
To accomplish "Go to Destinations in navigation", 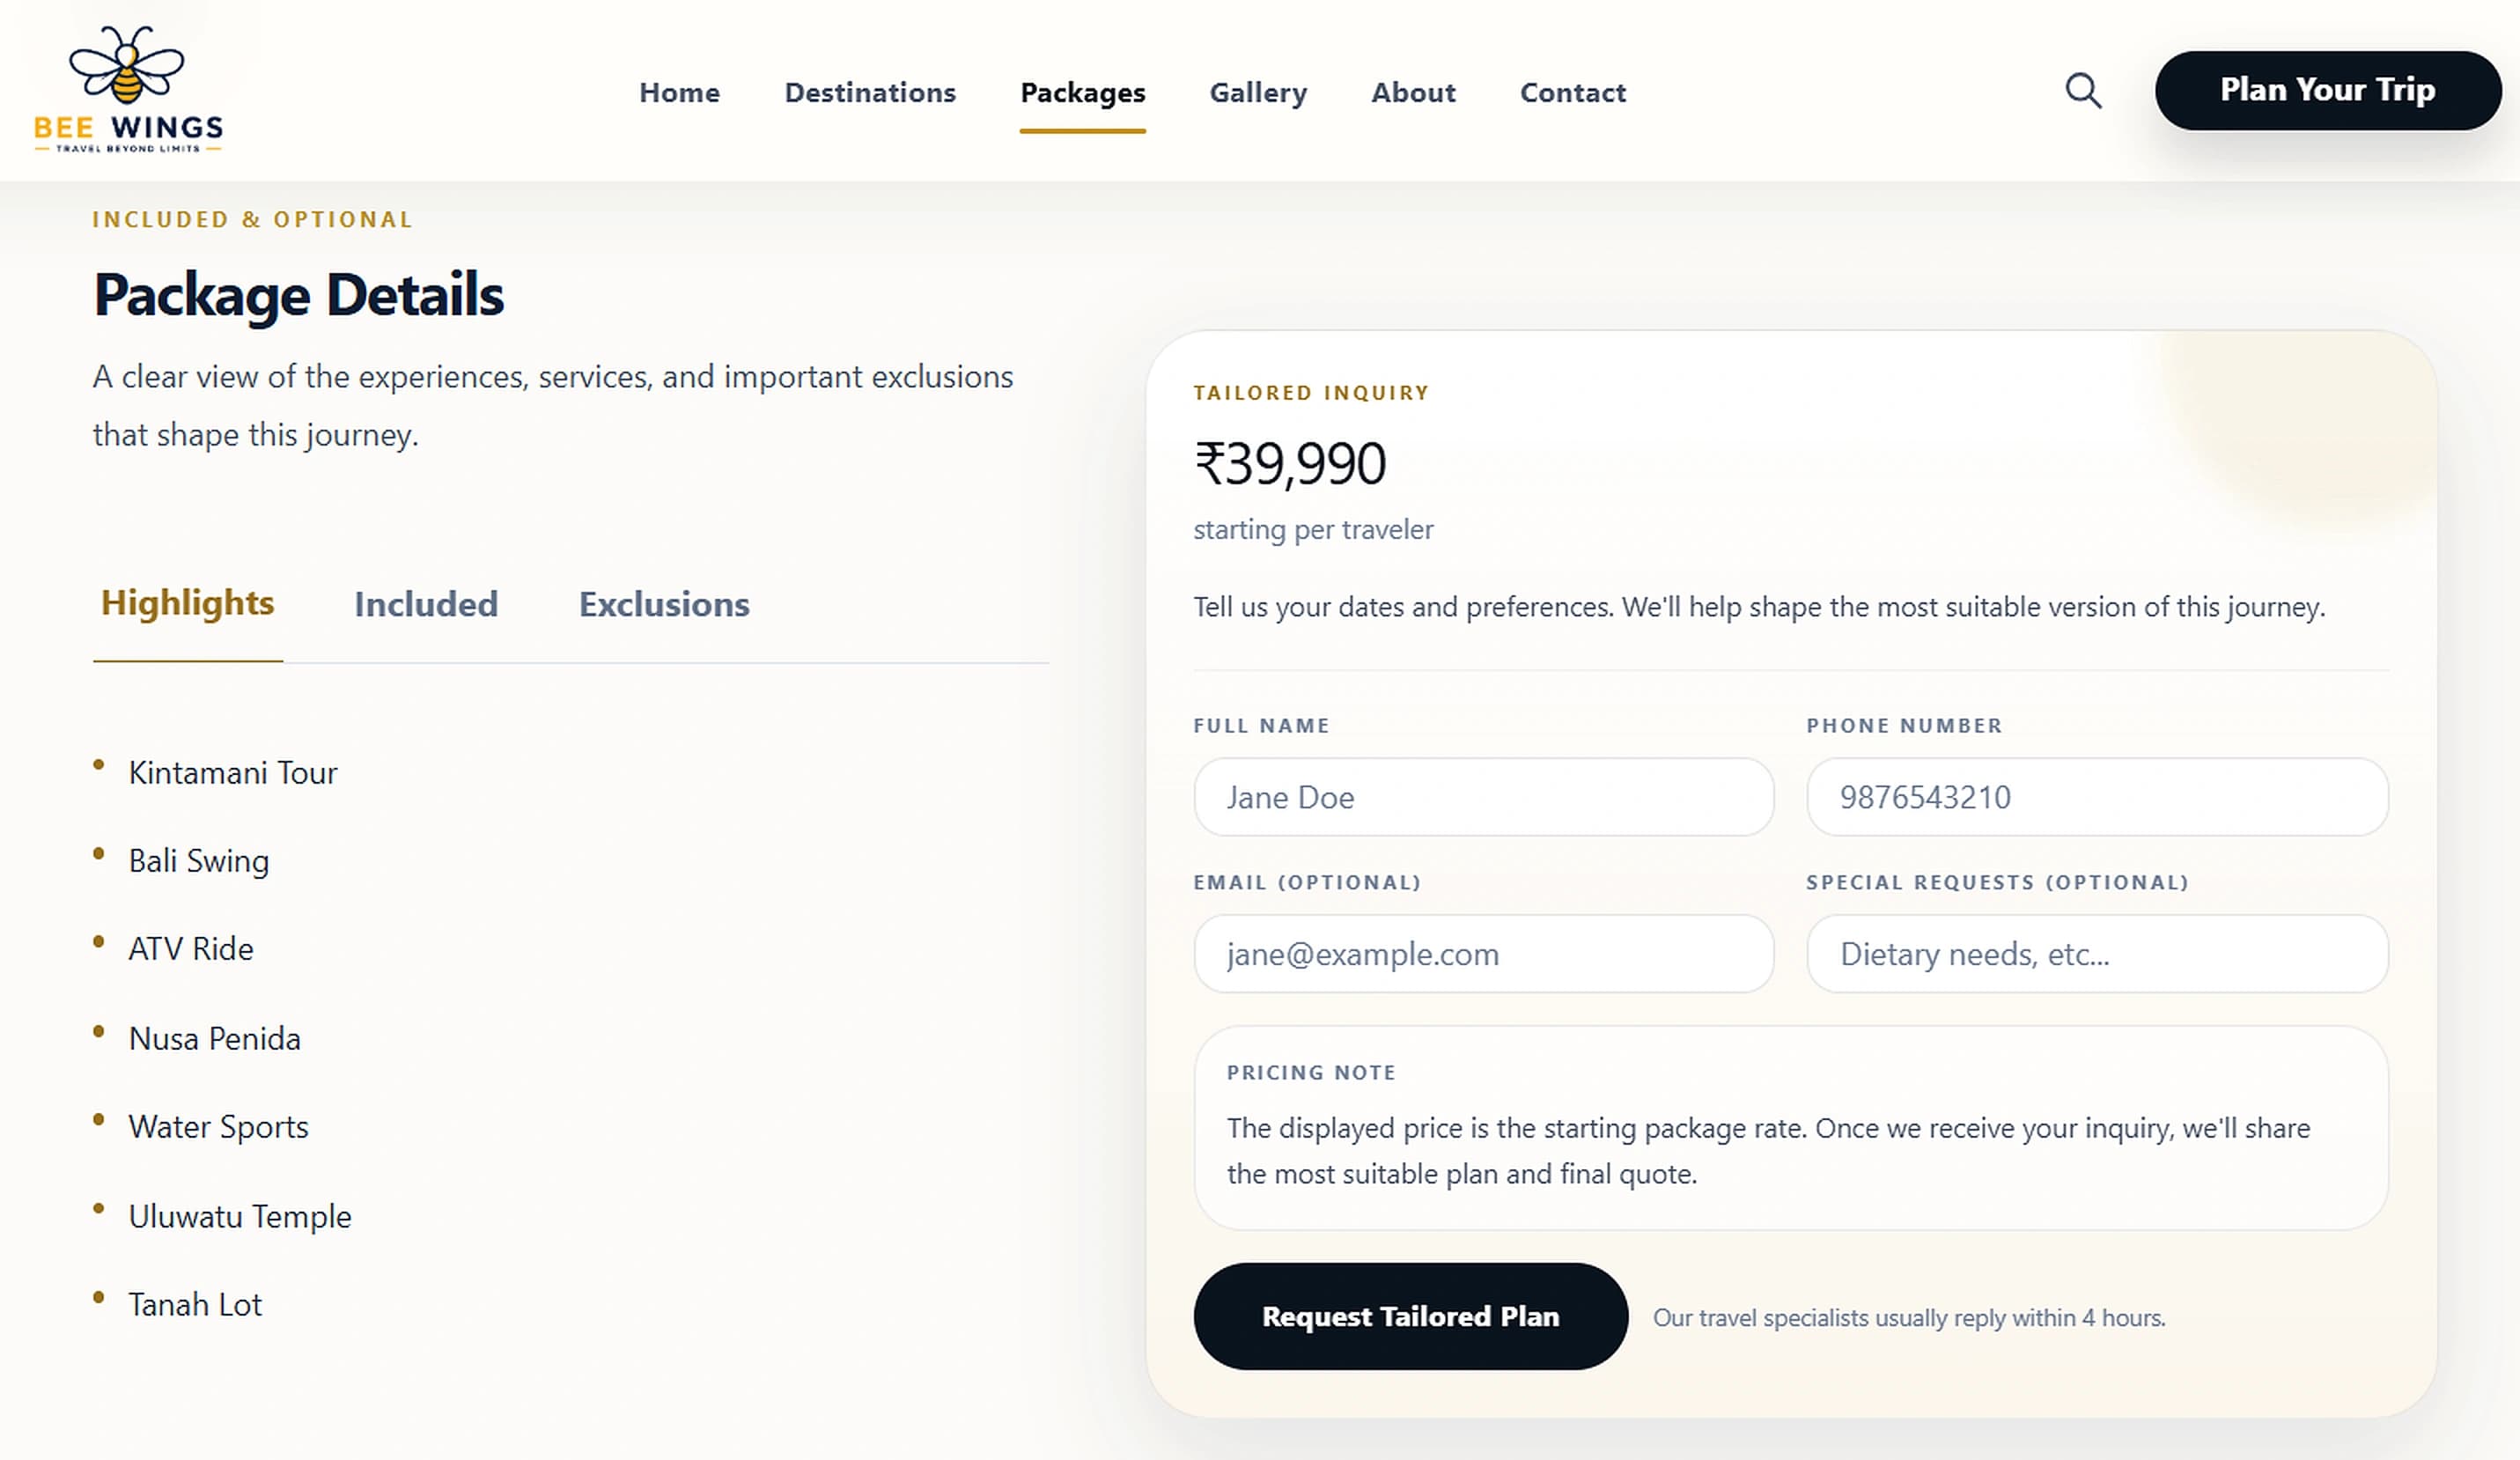I will [870, 92].
